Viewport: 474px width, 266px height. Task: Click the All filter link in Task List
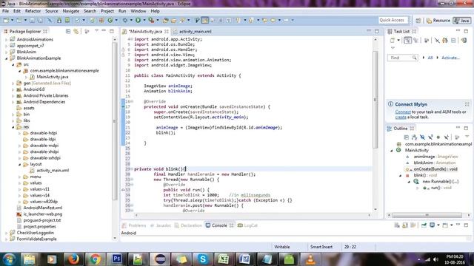click(x=430, y=58)
